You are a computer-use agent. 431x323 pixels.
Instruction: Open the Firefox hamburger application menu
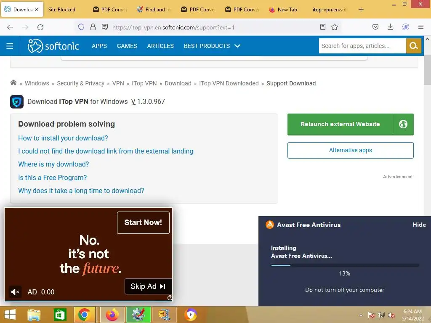click(420, 27)
